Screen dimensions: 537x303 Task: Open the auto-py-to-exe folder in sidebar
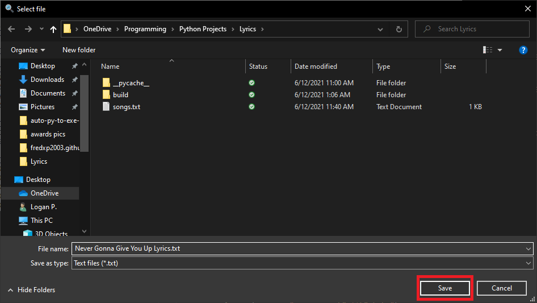coord(55,121)
